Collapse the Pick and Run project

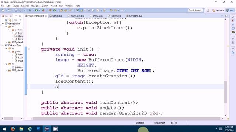tap(3, 45)
